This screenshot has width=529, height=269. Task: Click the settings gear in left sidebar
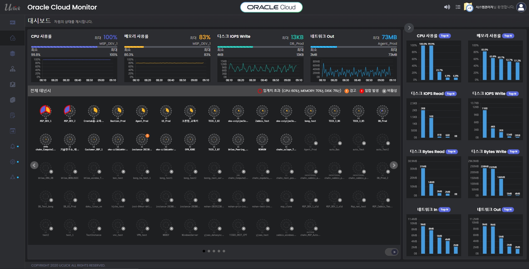click(x=13, y=162)
